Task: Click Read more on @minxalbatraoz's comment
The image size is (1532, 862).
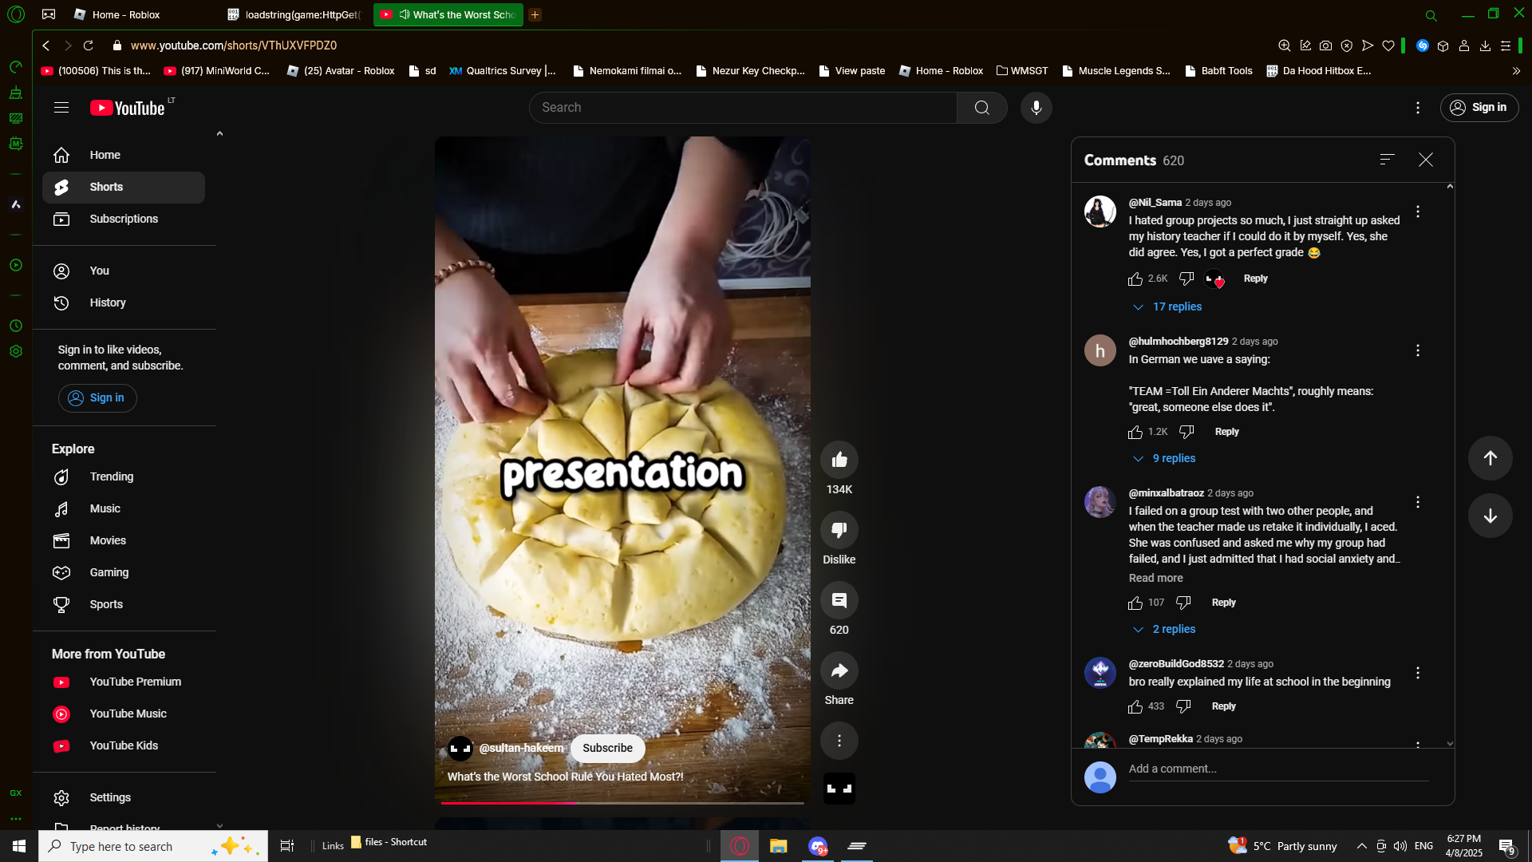Action: pos(1155,578)
